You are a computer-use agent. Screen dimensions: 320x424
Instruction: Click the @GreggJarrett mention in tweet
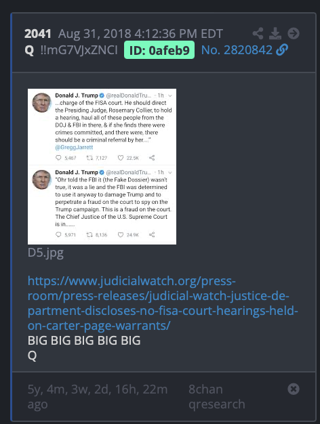click(74, 147)
